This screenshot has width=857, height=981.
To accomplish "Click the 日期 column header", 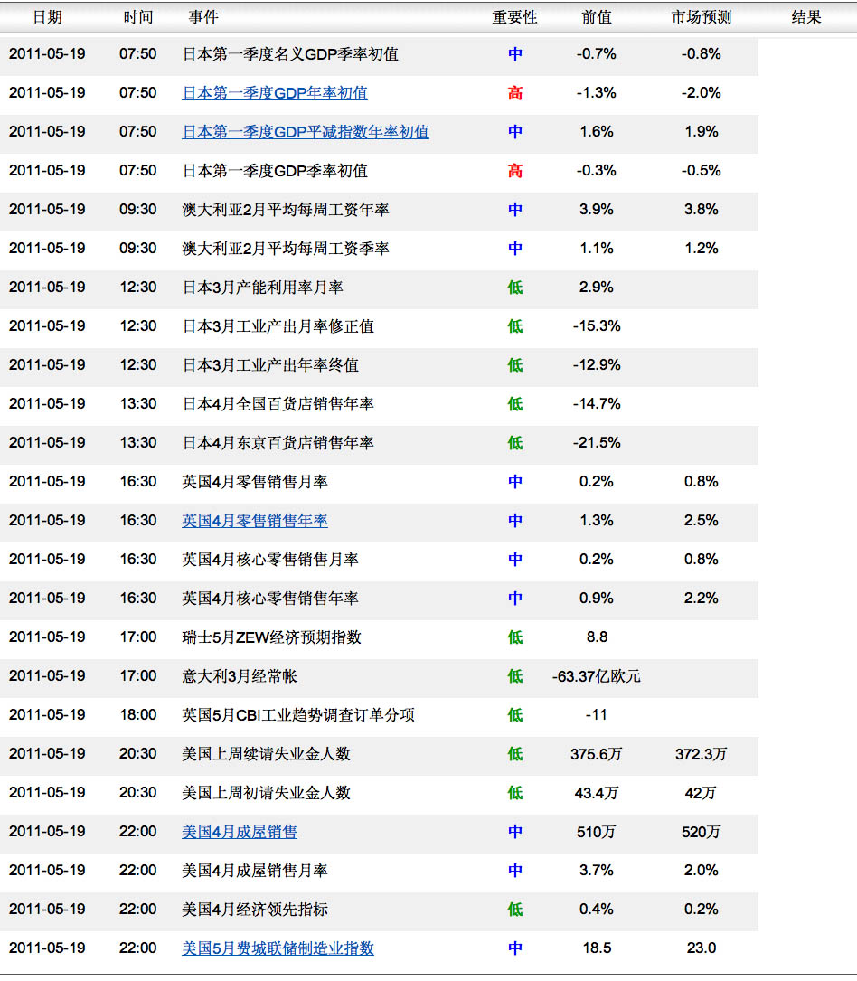I will pyautogui.click(x=48, y=17).
